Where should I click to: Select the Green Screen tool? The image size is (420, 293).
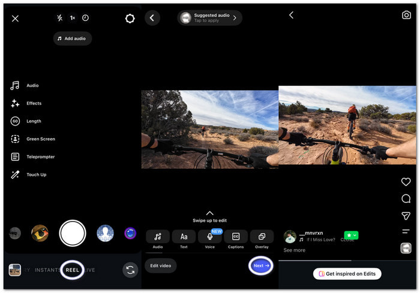coord(15,139)
